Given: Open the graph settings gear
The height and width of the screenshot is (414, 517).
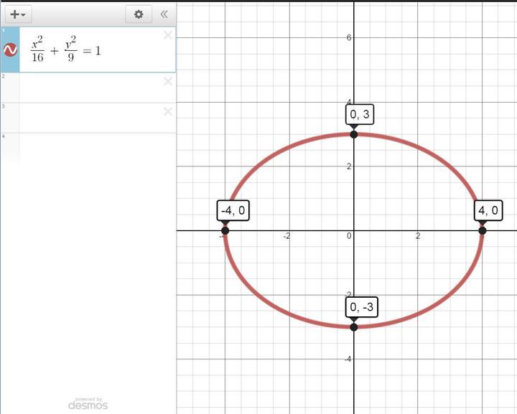Looking at the screenshot, I should (x=139, y=14).
